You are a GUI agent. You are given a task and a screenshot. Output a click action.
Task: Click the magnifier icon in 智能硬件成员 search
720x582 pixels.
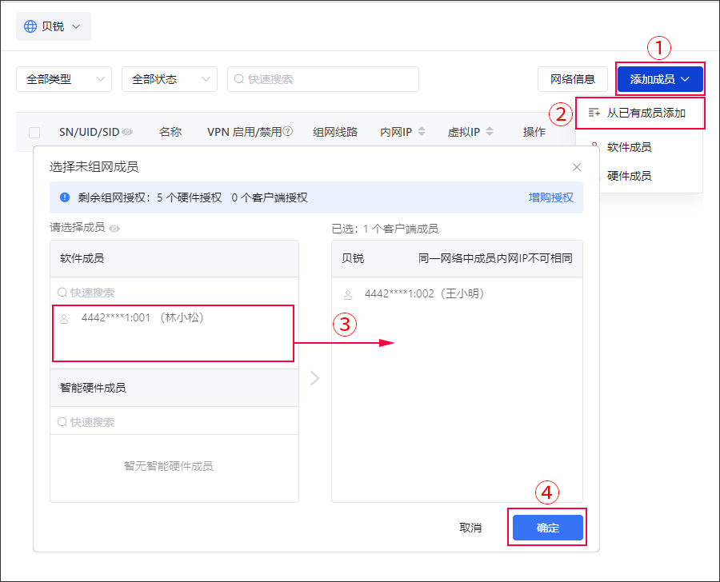[62, 422]
